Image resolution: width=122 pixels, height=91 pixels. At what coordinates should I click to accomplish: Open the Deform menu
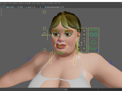43,3
